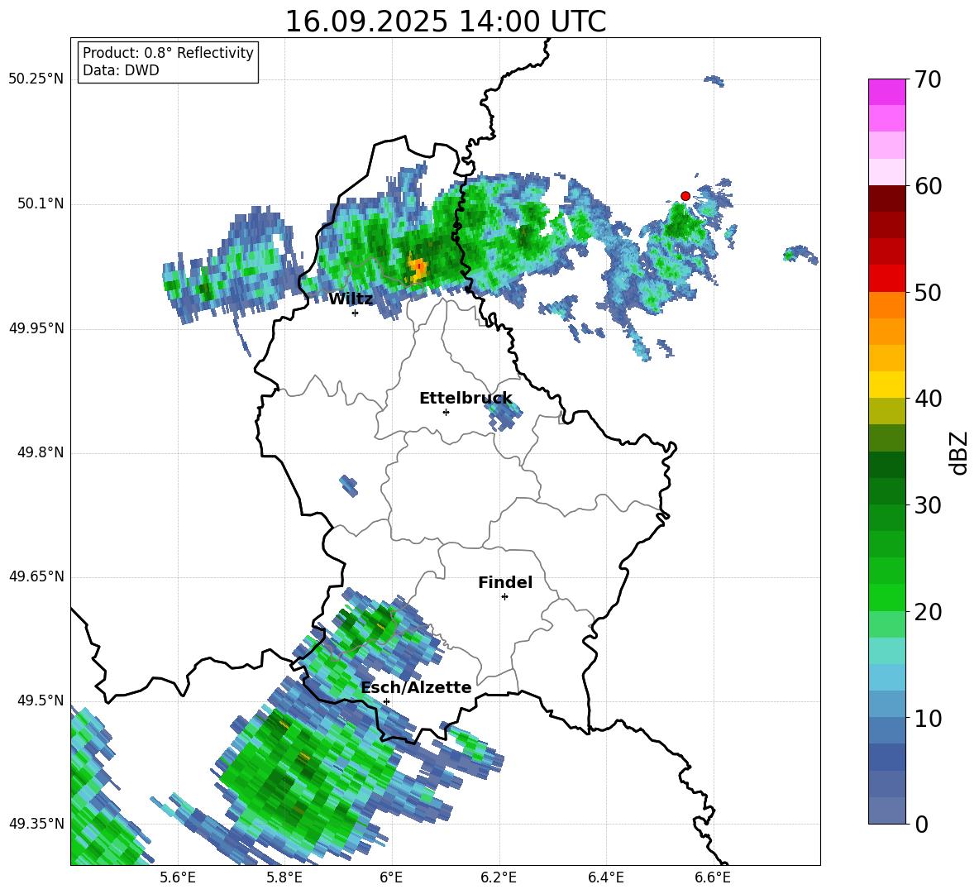Click the 10 tick label on colorbar
The width and height of the screenshot is (979, 894).
[927, 718]
